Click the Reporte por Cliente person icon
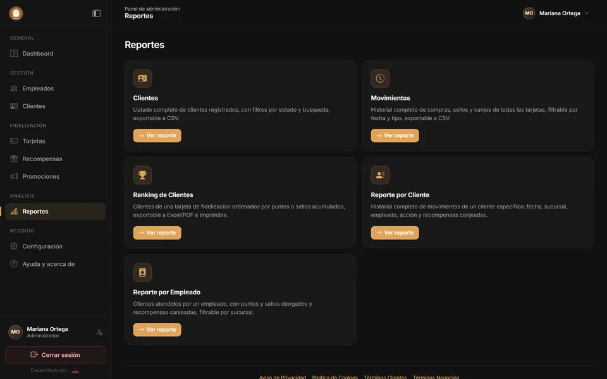Screen dimensions: 607x379 (380, 175)
